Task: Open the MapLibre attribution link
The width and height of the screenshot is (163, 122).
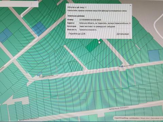Action: click(145, 118)
